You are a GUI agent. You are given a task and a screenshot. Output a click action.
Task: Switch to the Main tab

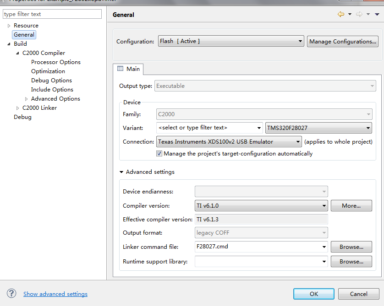[x=128, y=69]
